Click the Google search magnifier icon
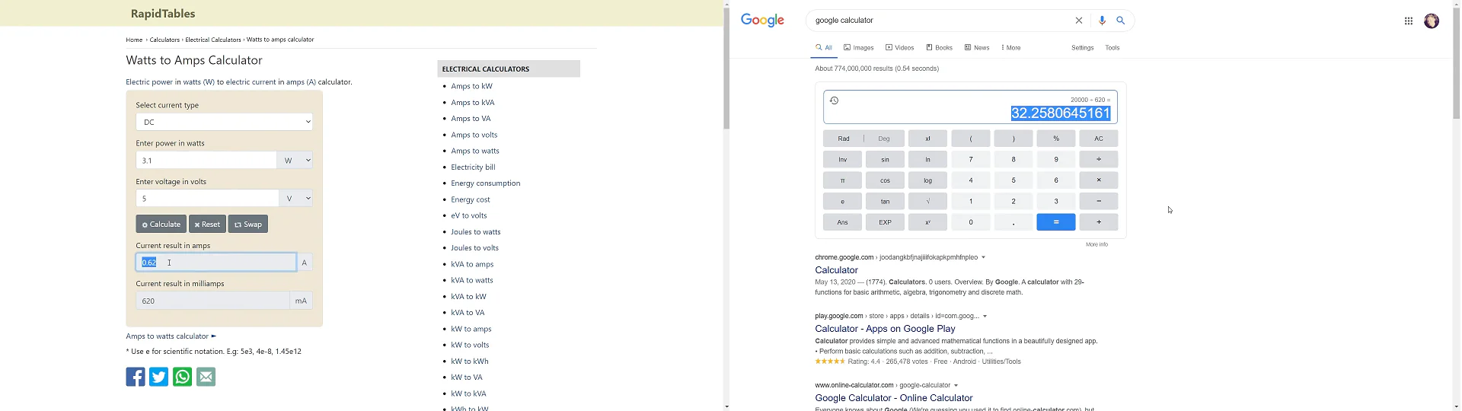Viewport: 1462px width, 411px height. point(1120,21)
